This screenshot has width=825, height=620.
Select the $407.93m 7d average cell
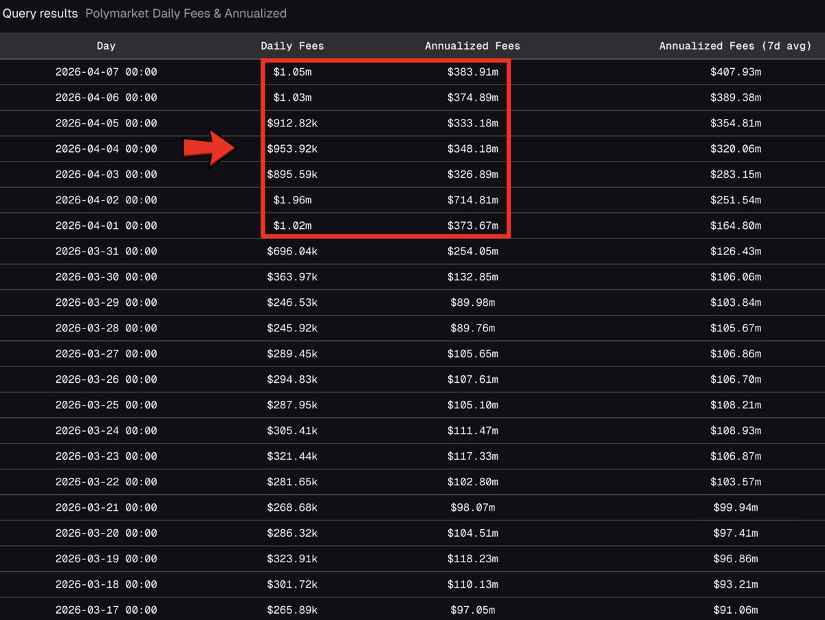[736, 72]
